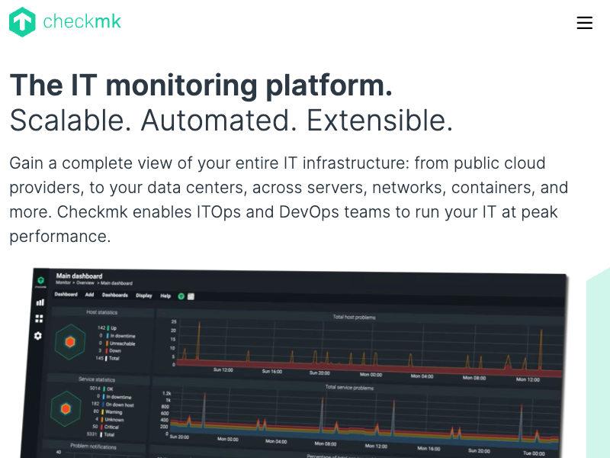Click the green round icon beside Help
This screenshot has width=610, height=458.
point(181,296)
